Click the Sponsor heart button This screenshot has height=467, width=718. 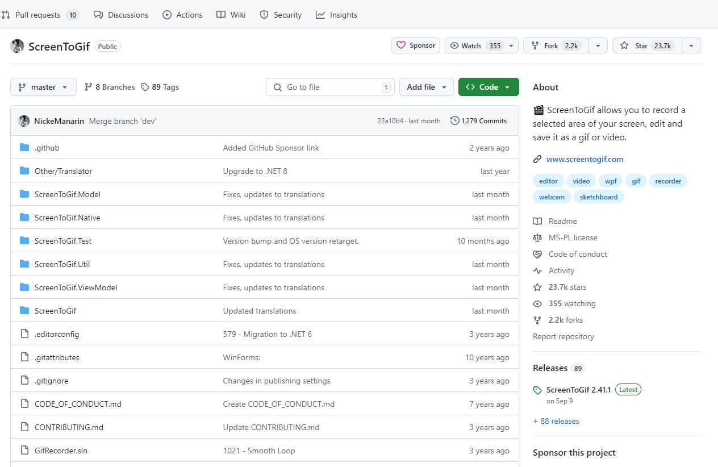(x=416, y=45)
